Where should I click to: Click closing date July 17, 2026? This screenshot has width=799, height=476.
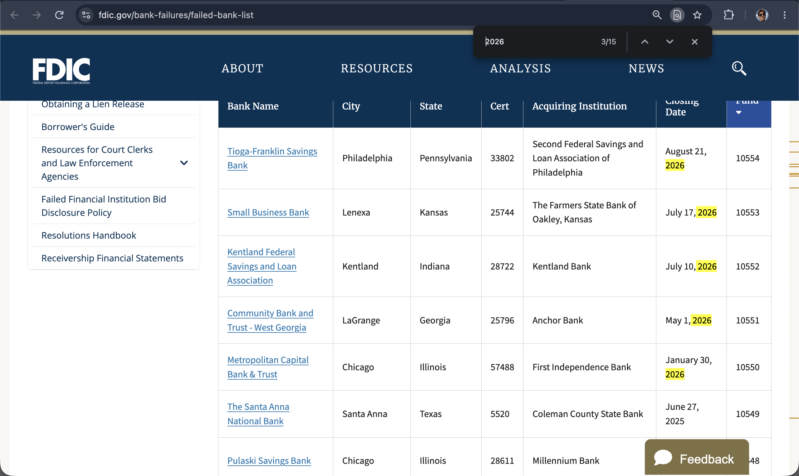click(x=691, y=212)
